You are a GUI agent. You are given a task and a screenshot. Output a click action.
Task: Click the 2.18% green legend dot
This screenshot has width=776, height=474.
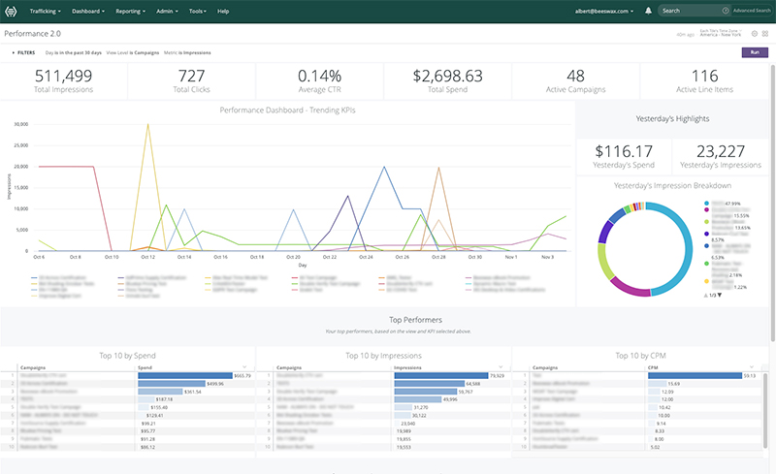click(707, 264)
